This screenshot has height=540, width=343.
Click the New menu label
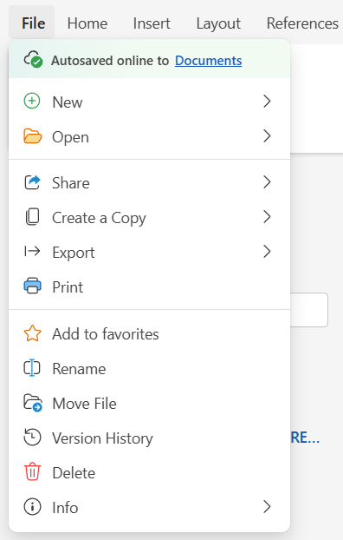point(68,102)
